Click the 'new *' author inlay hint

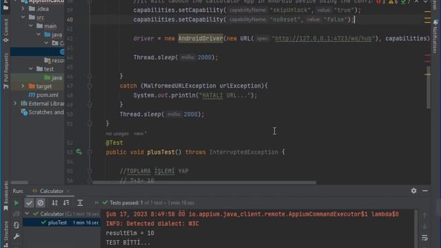[x=141, y=134]
